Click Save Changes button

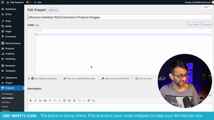pyautogui.click(x=194, y=24)
